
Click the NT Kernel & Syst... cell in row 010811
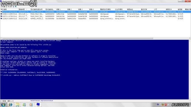click(133, 14)
